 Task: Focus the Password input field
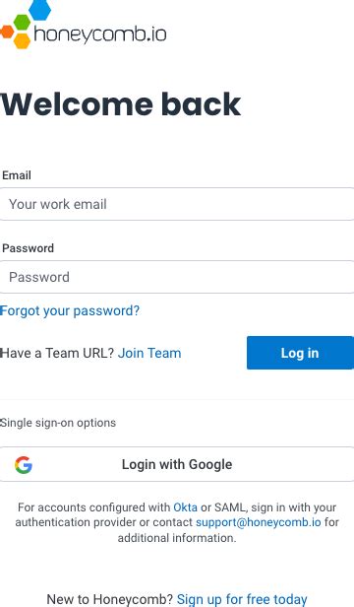177,277
